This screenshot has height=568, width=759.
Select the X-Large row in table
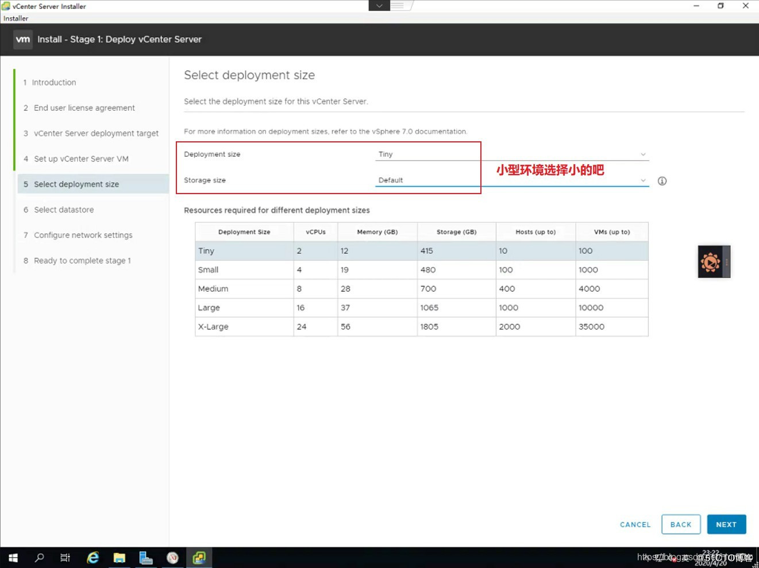click(x=422, y=327)
